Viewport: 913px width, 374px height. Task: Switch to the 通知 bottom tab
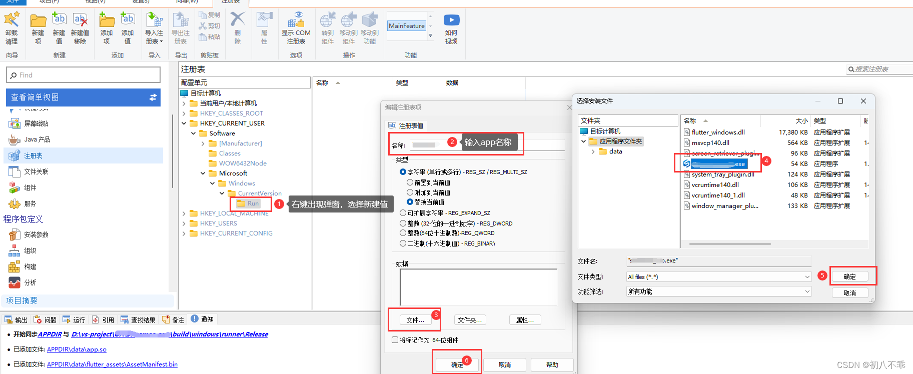pos(202,319)
